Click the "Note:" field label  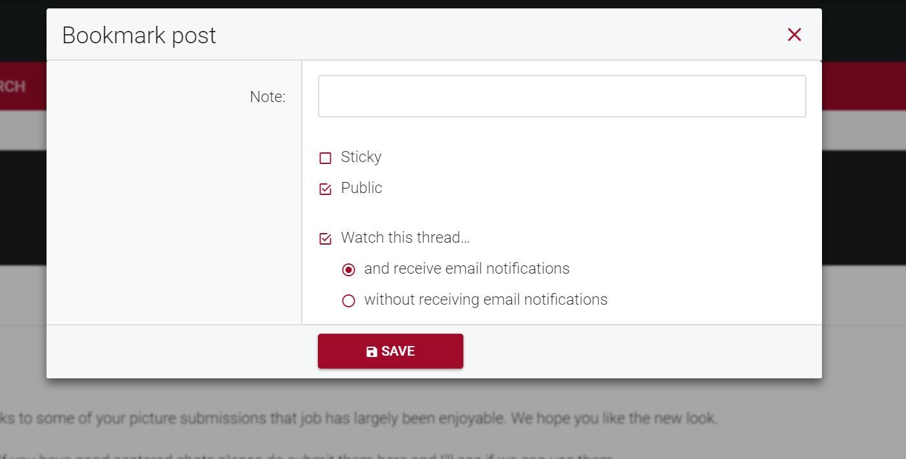(x=268, y=97)
